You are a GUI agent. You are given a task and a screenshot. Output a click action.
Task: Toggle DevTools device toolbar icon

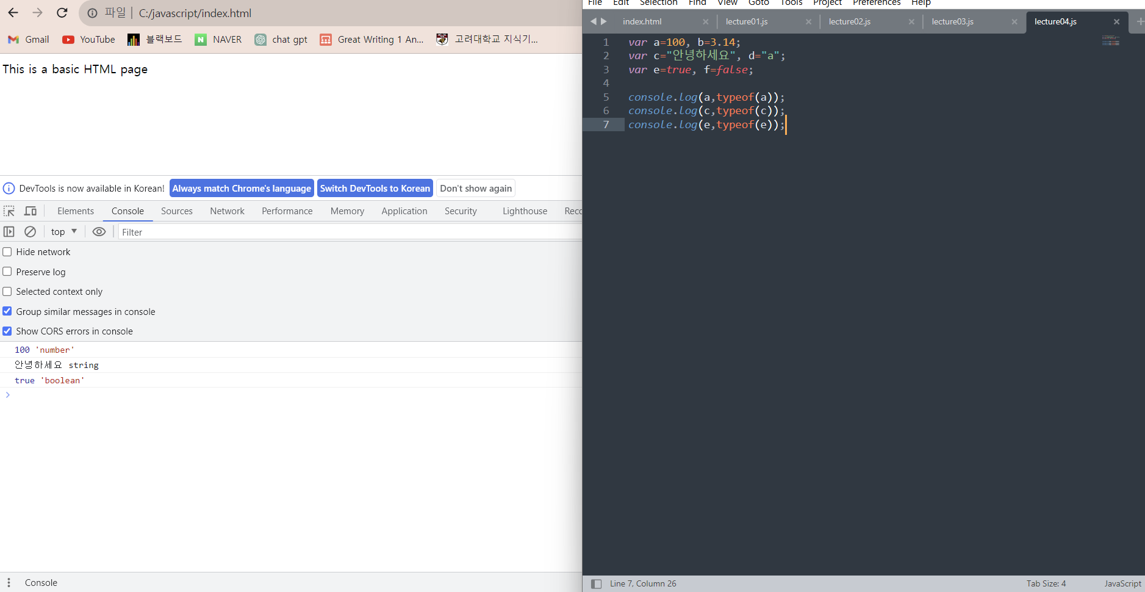(31, 211)
